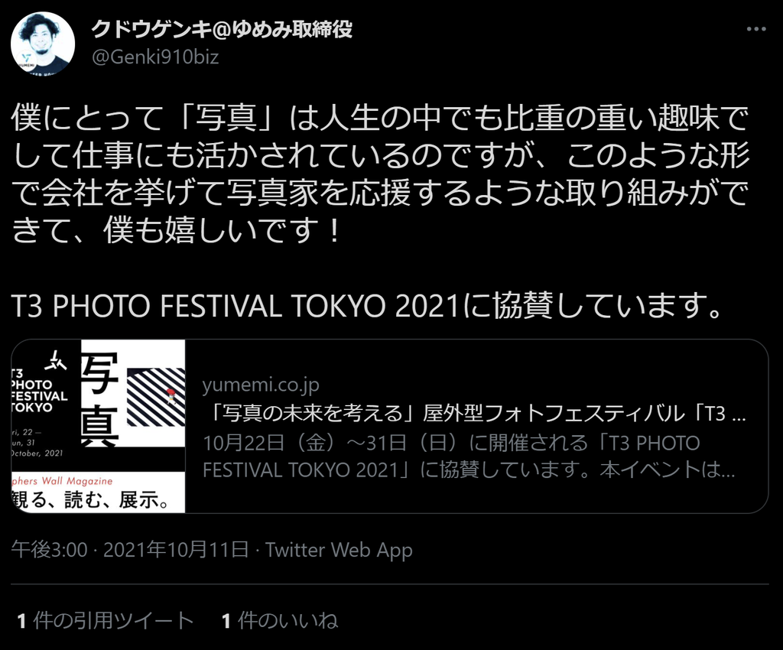Open display name クドウゲンキ@ゆめみ取締役
Viewport: 783px width, 650px height.
(x=223, y=30)
